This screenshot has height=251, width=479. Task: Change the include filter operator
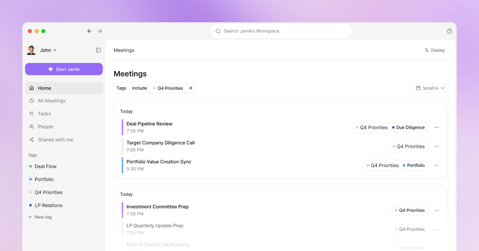[140, 88]
